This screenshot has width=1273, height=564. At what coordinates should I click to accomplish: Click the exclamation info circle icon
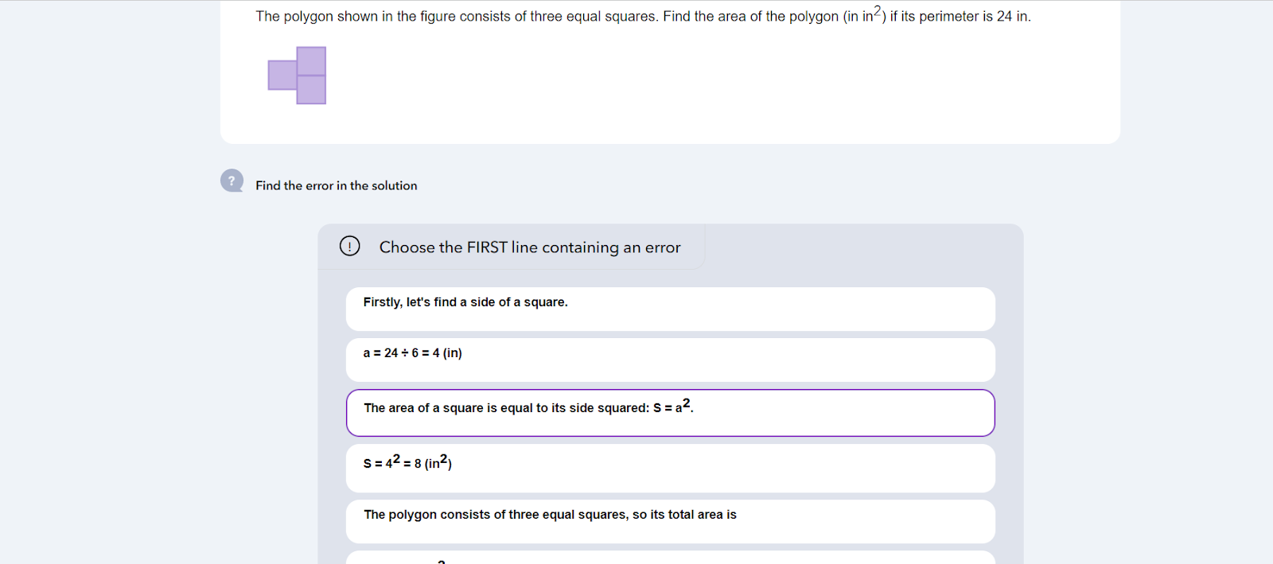point(349,246)
